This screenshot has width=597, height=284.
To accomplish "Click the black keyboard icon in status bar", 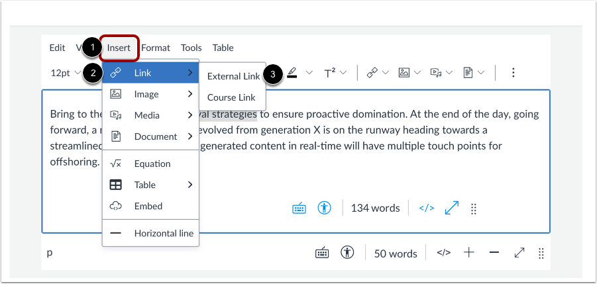I will click(x=322, y=253).
